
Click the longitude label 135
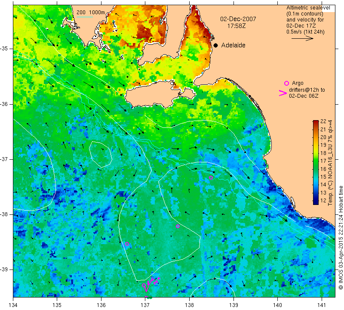(x=57, y=305)
